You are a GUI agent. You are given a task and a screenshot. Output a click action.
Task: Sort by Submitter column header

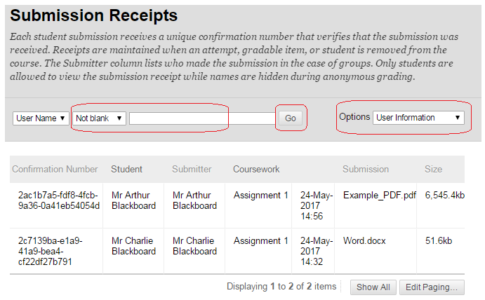(x=192, y=169)
